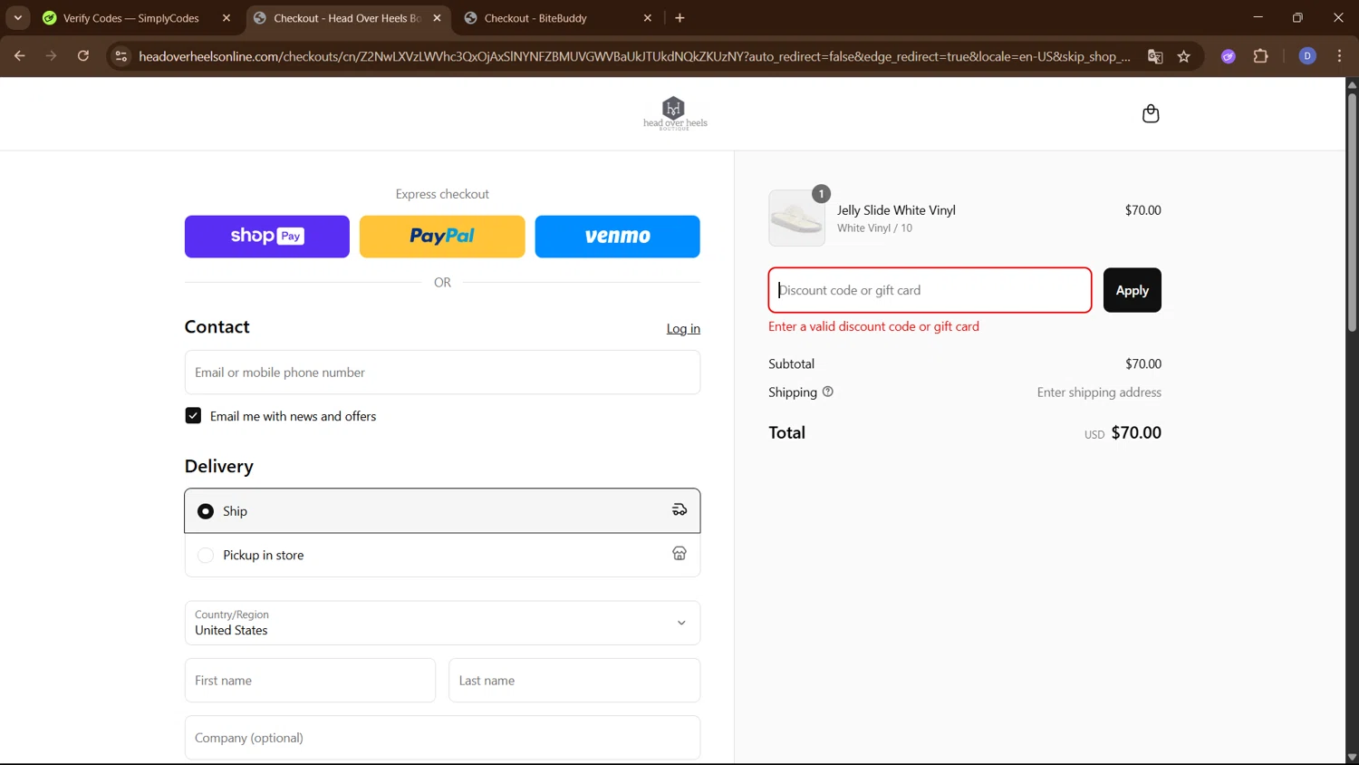Expand the Country/Region dropdown
This screenshot has width=1359, height=765.
click(x=442, y=623)
